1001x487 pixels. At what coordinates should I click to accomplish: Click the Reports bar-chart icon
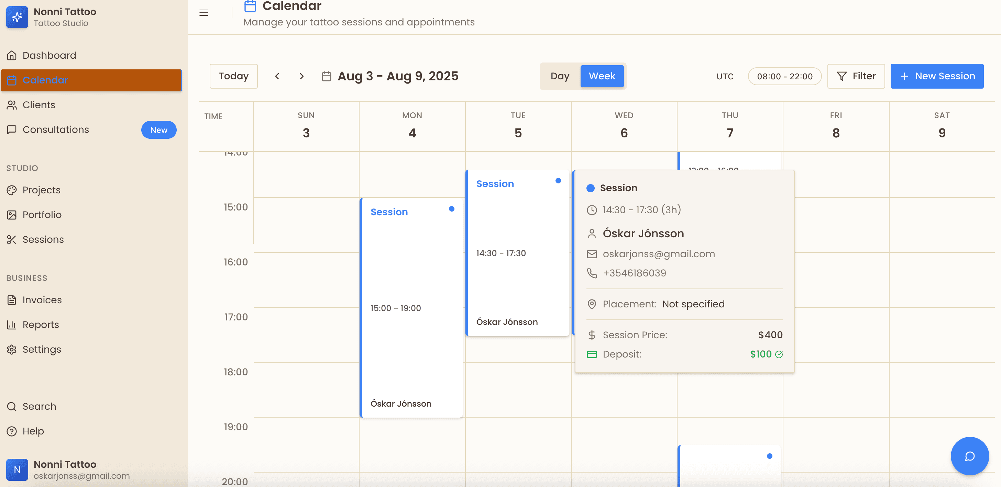pos(12,324)
